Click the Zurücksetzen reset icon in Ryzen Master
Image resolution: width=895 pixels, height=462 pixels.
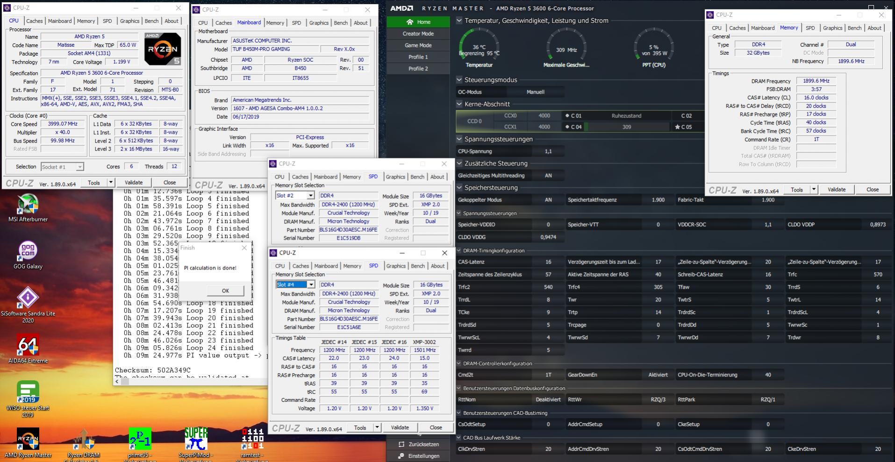401,444
